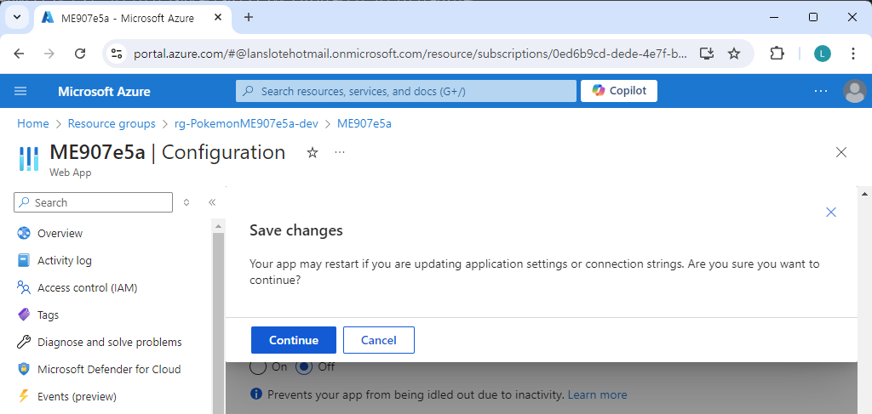Open Tags in the sidebar

click(48, 315)
